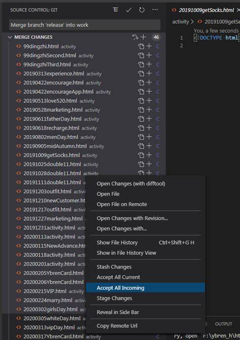Stage all merge changes plus icon
The image size is (240, 340).
143,37
